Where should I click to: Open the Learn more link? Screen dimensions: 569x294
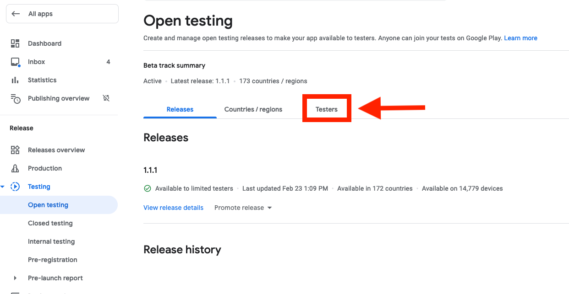tap(520, 38)
